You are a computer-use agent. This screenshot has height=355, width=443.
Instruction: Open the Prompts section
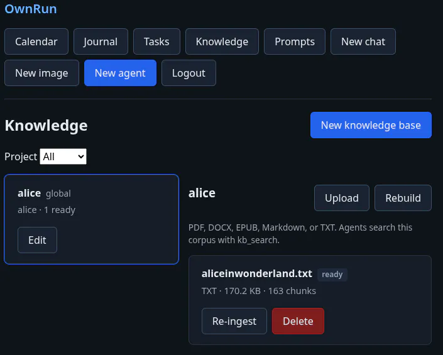(x=295, y=41)
